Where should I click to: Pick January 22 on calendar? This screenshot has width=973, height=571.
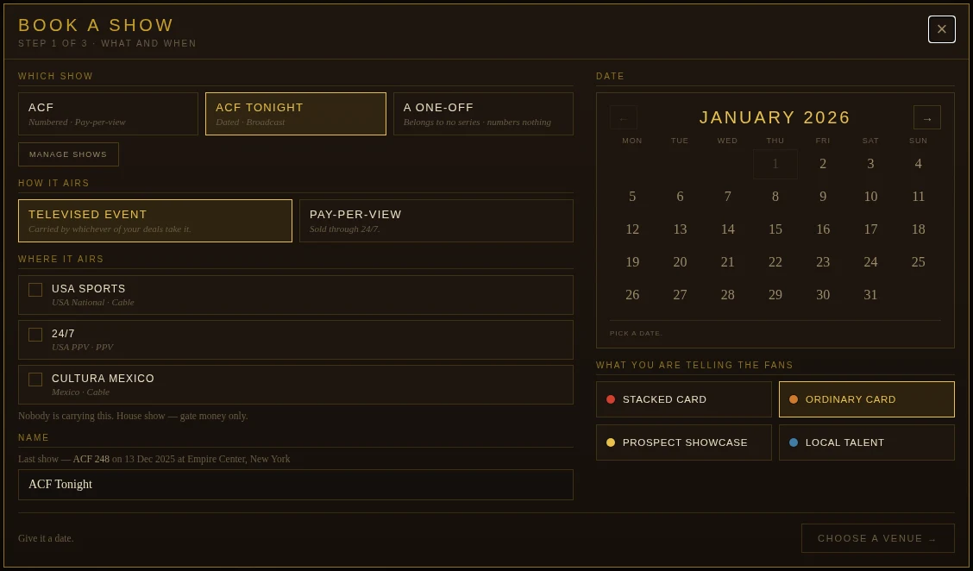(775, 262)
